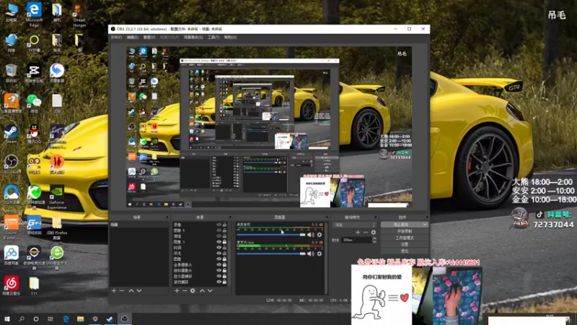Click the desktop audio volume slider
The width and height of the screenshot is (577, 325).
271,235
